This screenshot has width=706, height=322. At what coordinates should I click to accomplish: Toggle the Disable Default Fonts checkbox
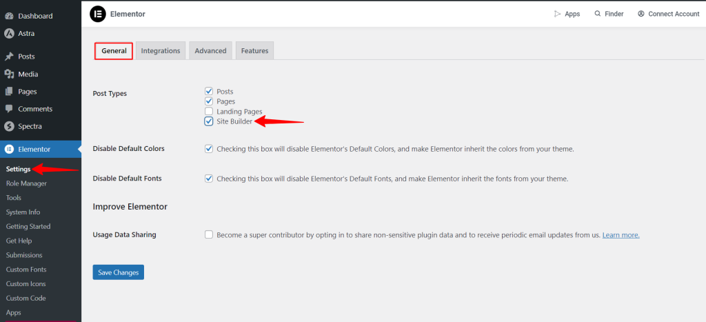click(208, 179)
